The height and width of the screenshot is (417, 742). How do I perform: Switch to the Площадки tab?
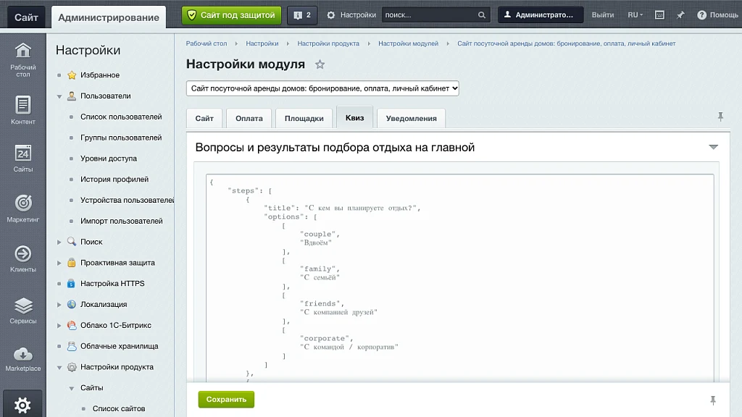tap(304, 118)
